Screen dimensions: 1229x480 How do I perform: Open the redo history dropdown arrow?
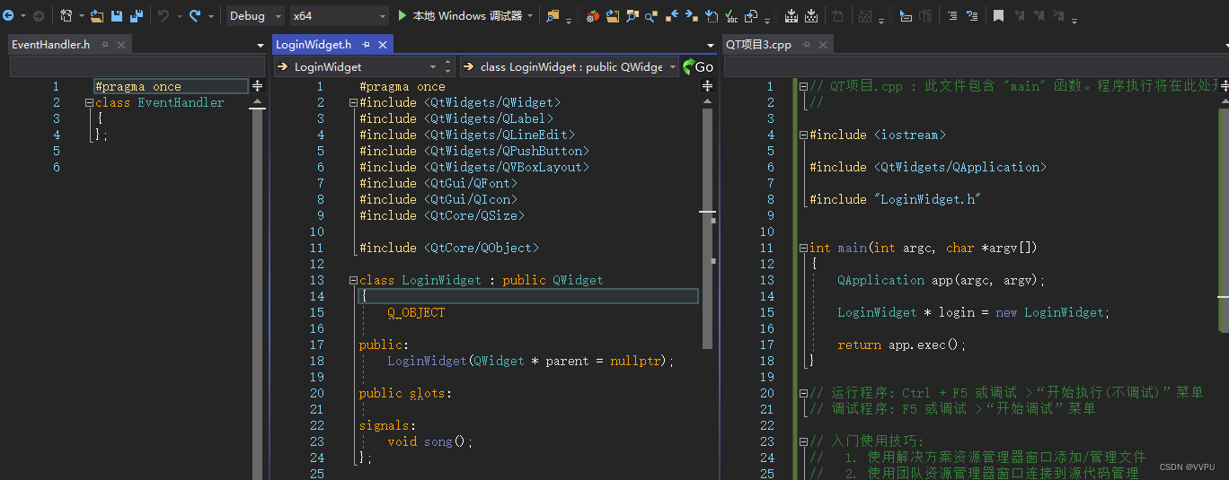coord(211,16)
